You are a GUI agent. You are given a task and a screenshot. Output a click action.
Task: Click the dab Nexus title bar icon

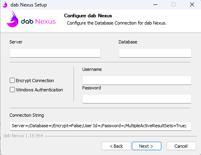tap(5, 5)
